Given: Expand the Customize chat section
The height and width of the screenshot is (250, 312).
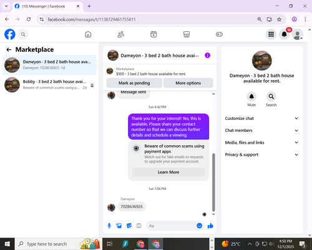Looking at the screenshot, I should 261,118.
